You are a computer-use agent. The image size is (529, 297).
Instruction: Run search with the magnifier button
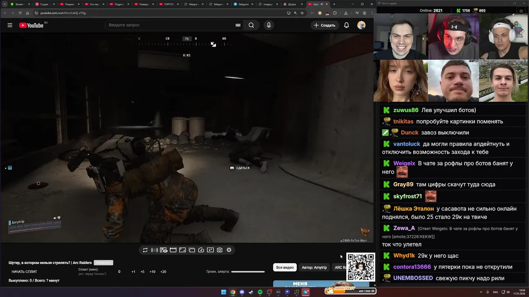[251, 25]
